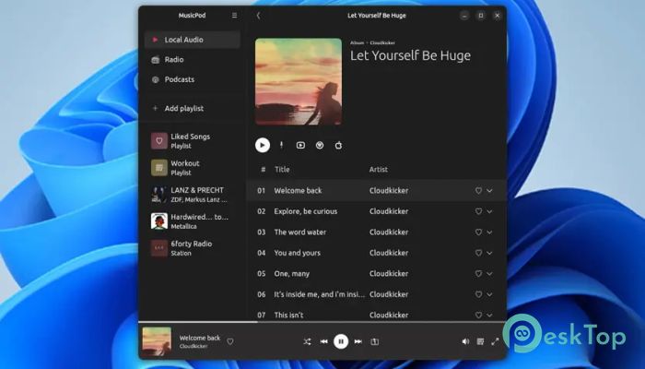Open the MusicPod hamburger menu
This screenshot has width=645, height=369.
[x=234, y=16]
